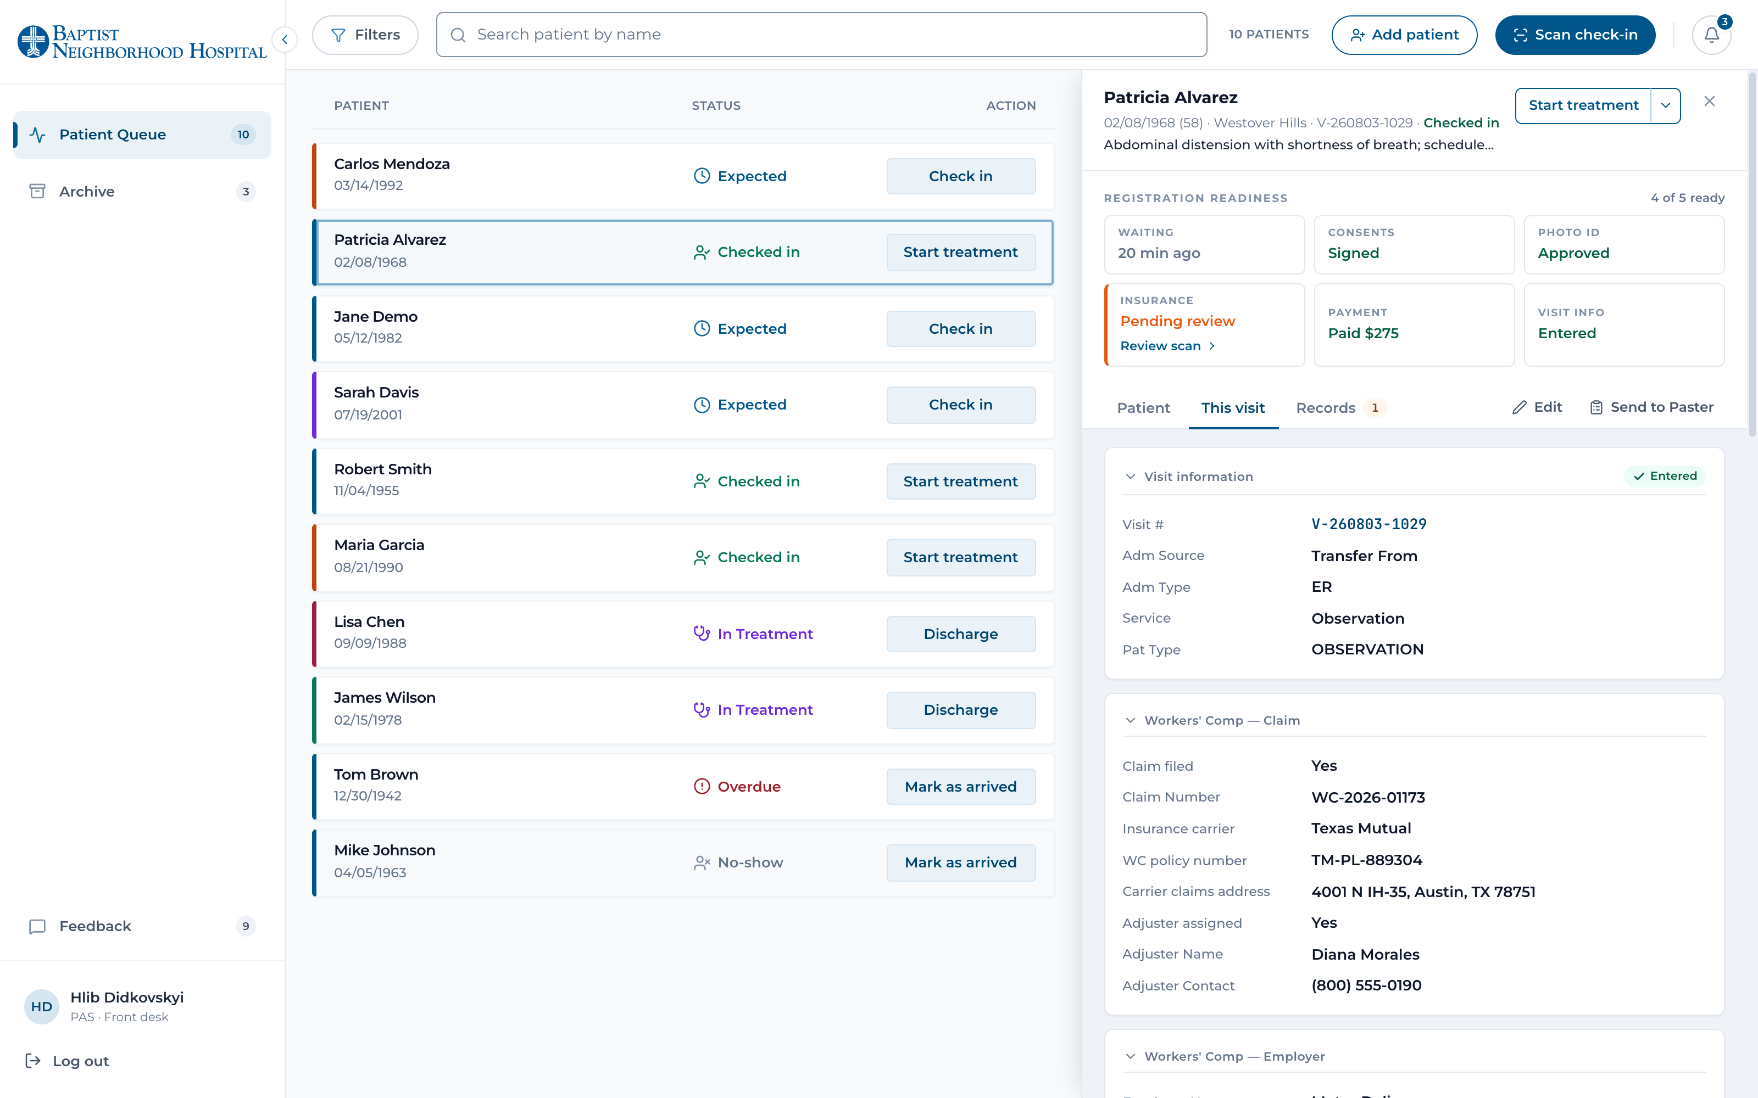This screenshot has width=1758, height=1098.
Task: Start treatment for Maria Garcia
Action: point(960,557)
